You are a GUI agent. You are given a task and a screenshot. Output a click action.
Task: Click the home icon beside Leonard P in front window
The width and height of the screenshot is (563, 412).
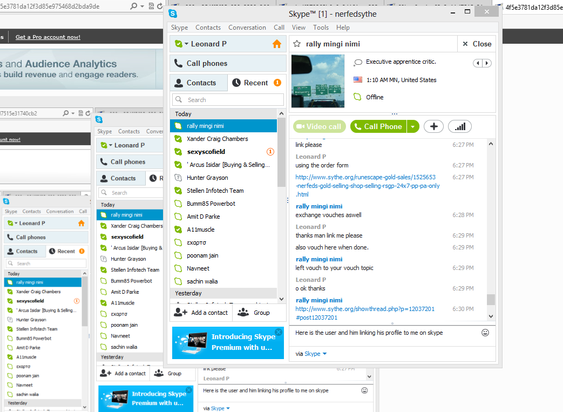point(277,44)
